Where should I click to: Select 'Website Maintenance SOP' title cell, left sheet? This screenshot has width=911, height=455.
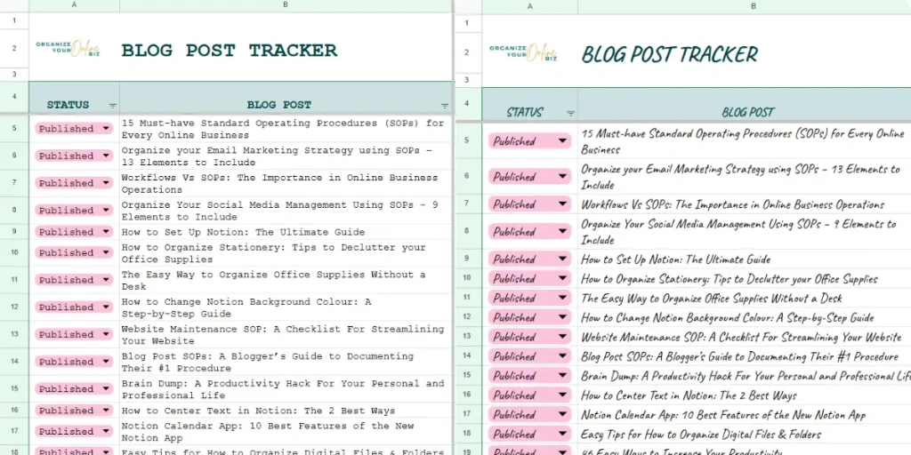point(286,334)
